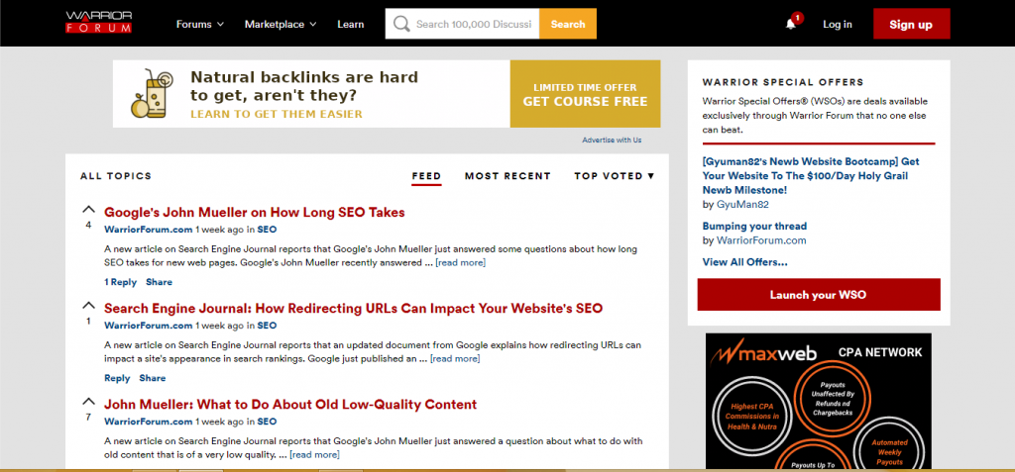The image size is (1015, 472).
Task: Click the maxweb logo in the ad
Action: tap(763, 353)
